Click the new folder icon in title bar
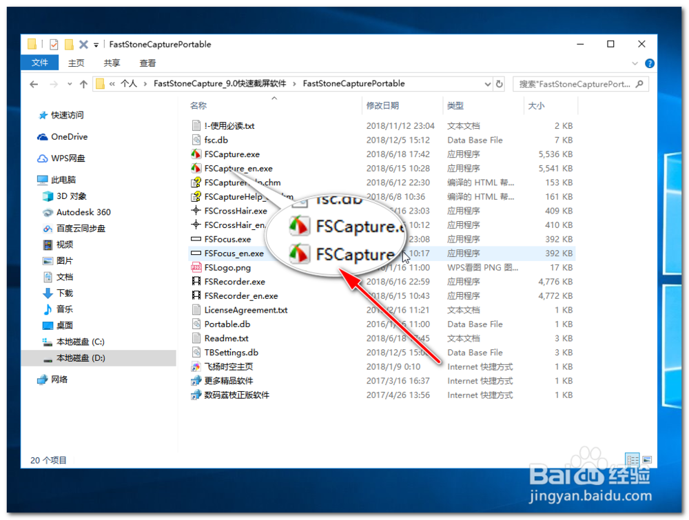This screenshot has width=689, height=520. [69, 44]
